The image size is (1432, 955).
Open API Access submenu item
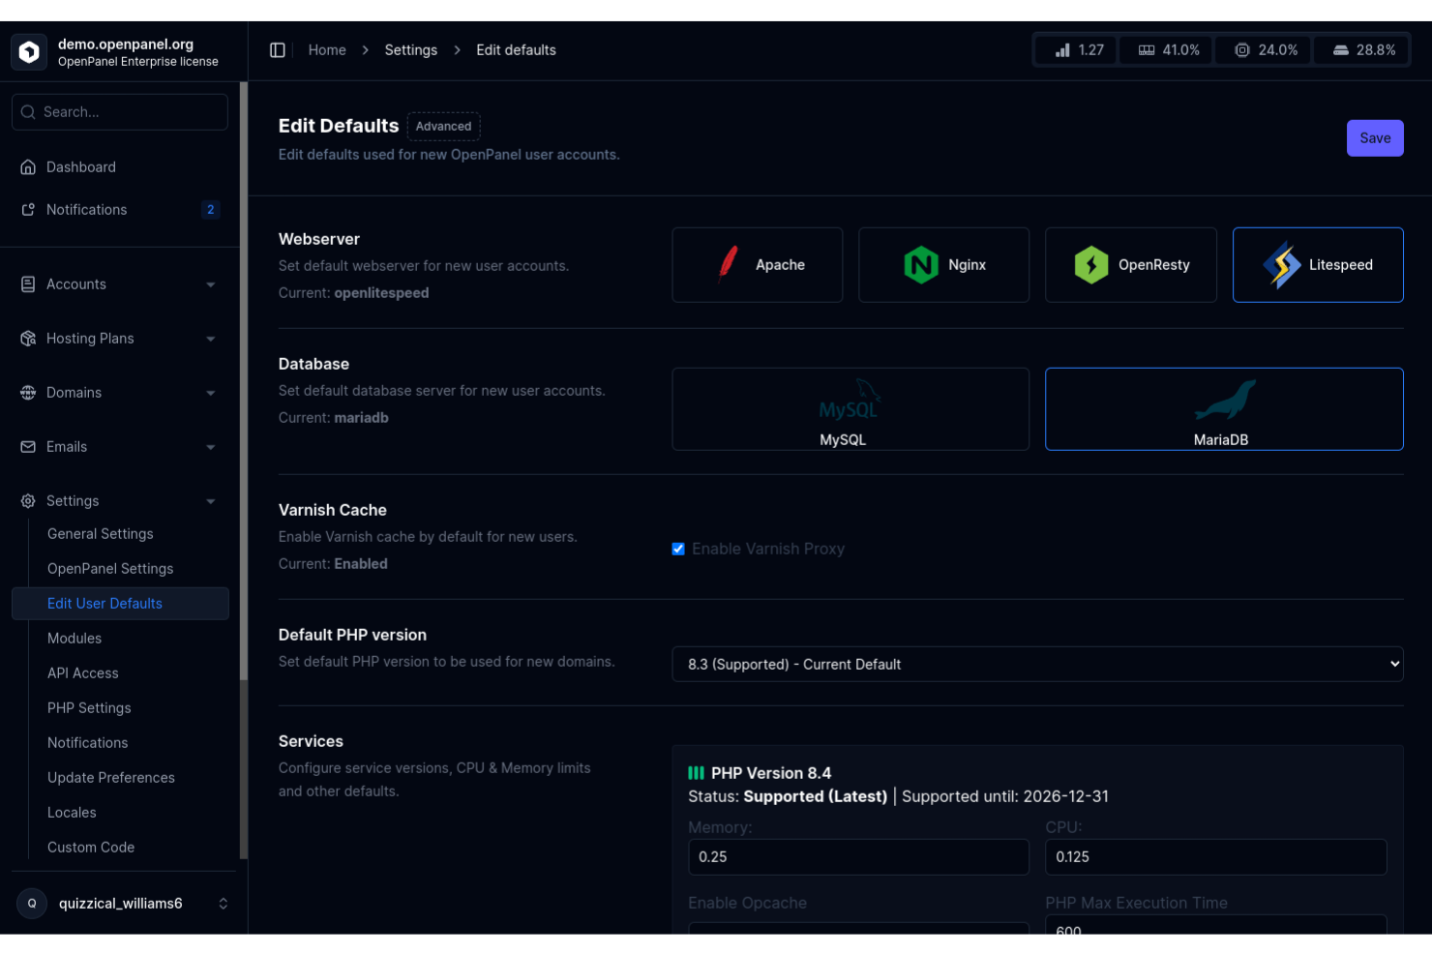83,673
